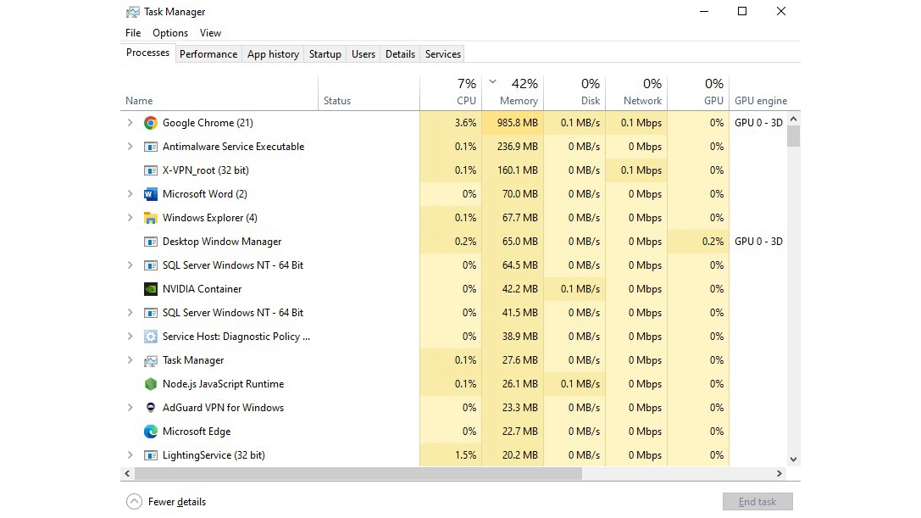
Task: Click the Service Host gear icon
Action: coord(150,337)
